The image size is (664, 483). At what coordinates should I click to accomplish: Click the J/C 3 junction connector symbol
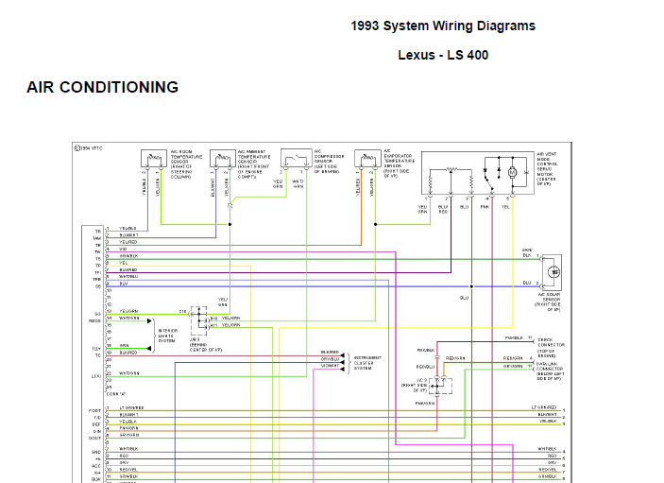coord(440,386)
